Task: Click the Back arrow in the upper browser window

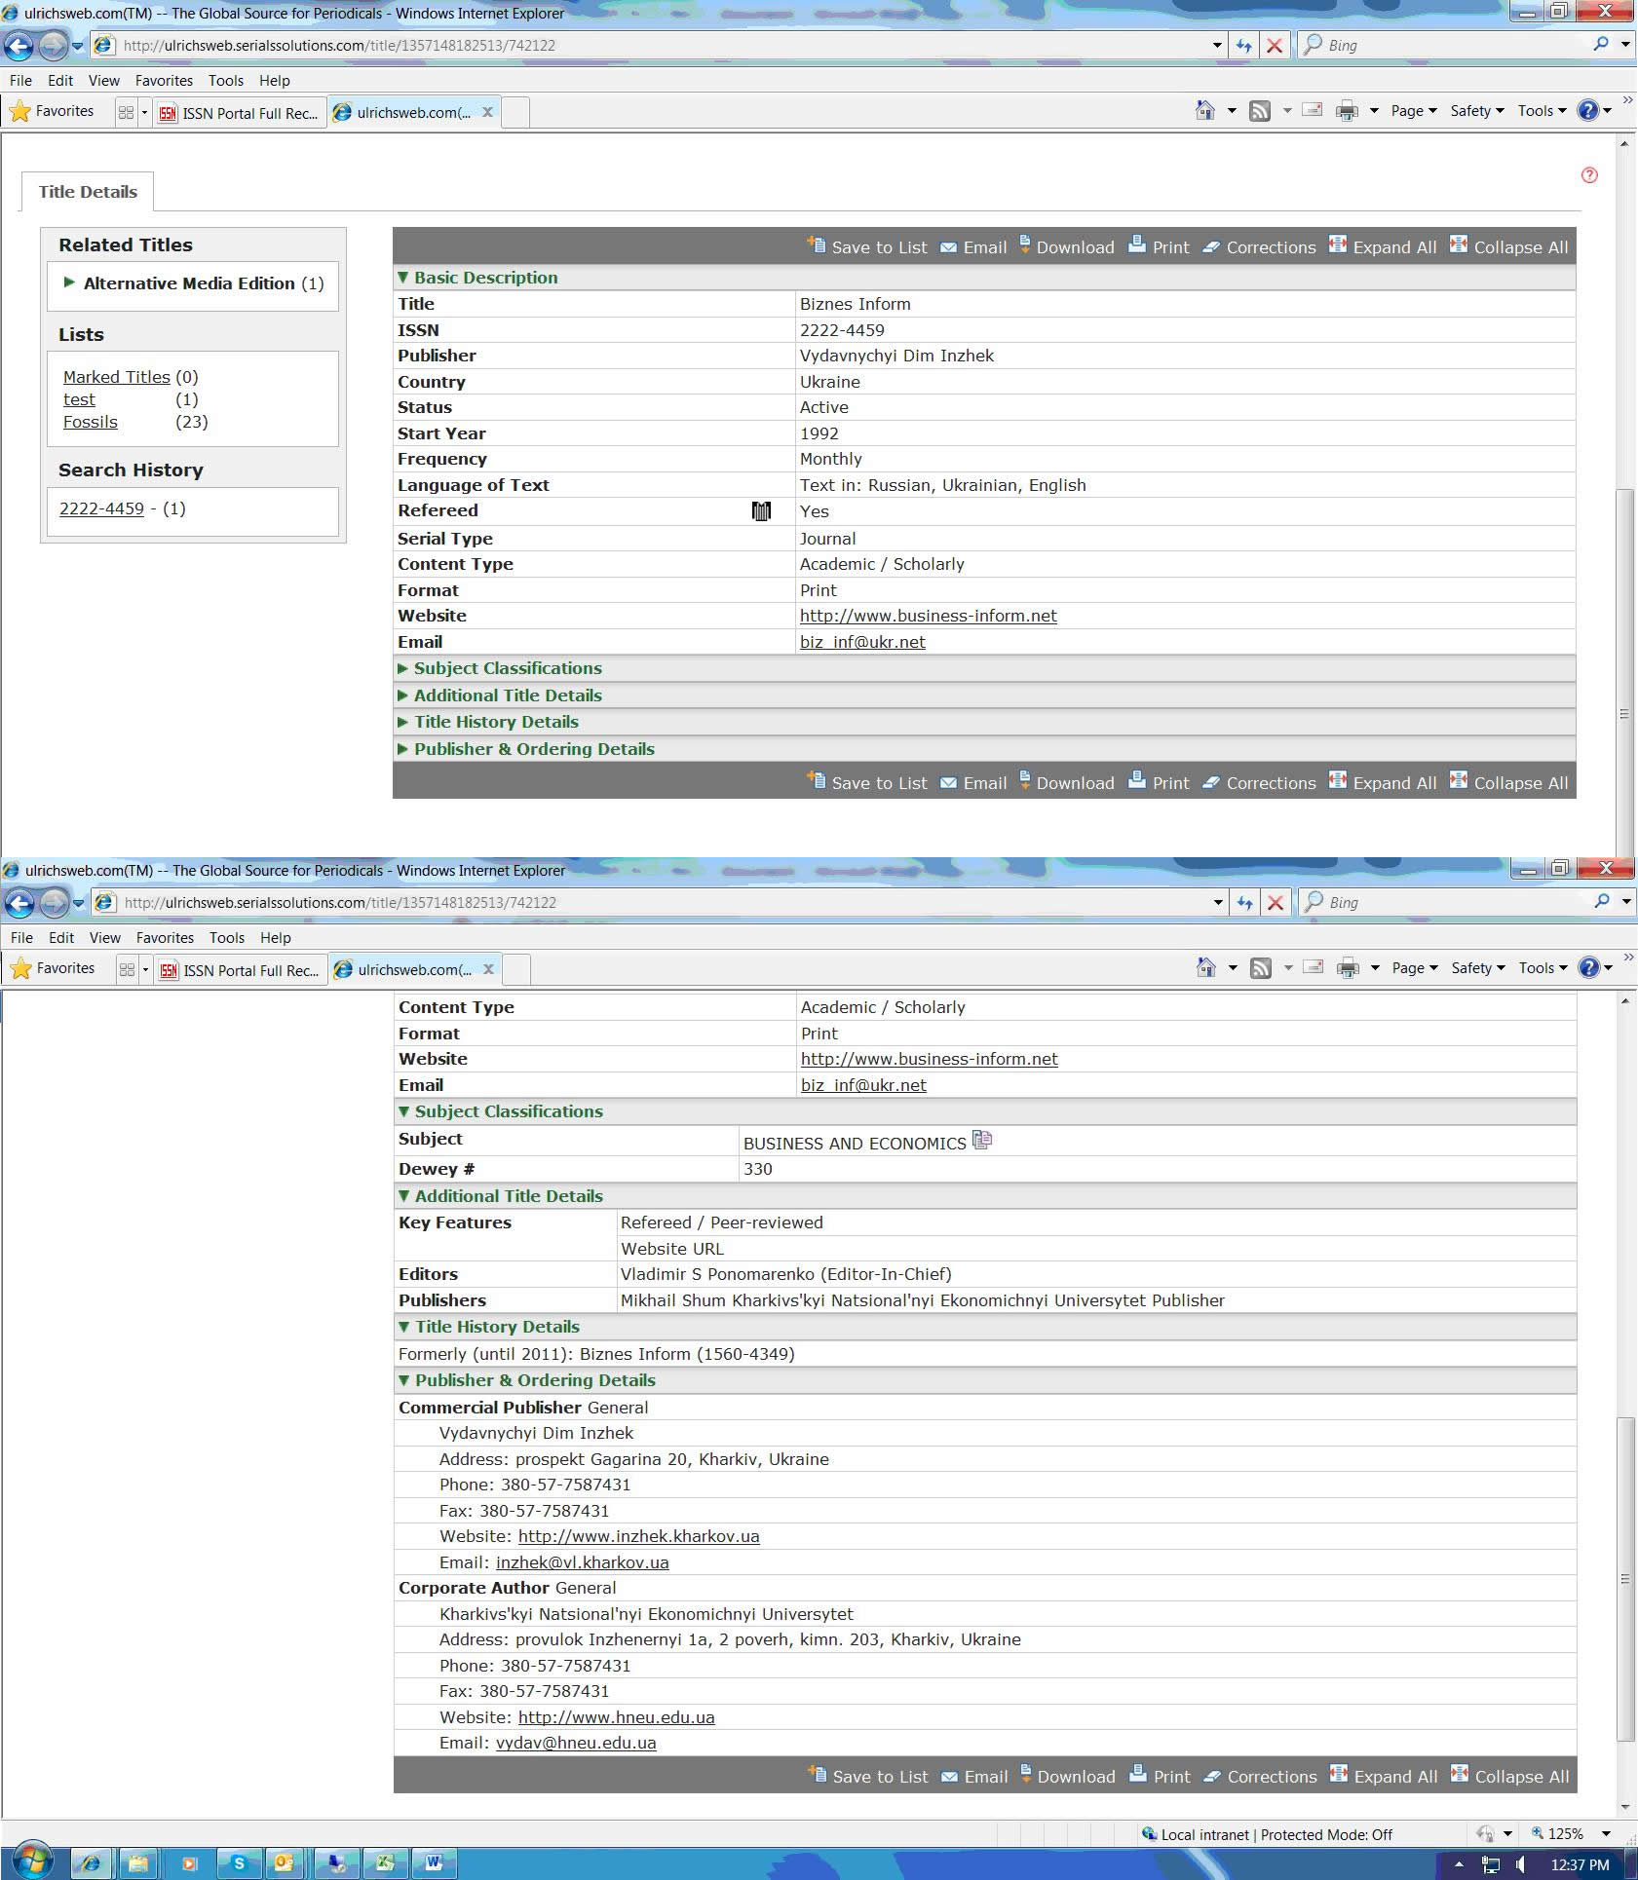Action: (x=19, y=45)
